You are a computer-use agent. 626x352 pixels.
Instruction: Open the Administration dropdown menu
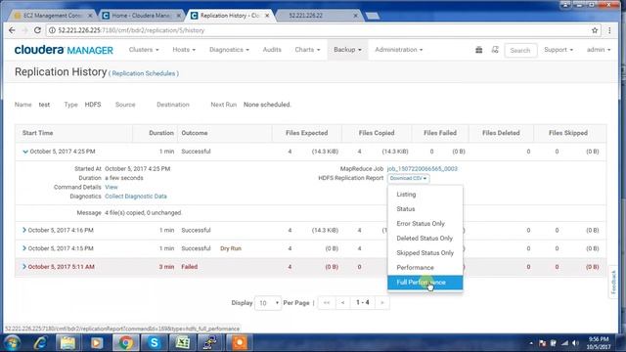(x=398, y=50)
